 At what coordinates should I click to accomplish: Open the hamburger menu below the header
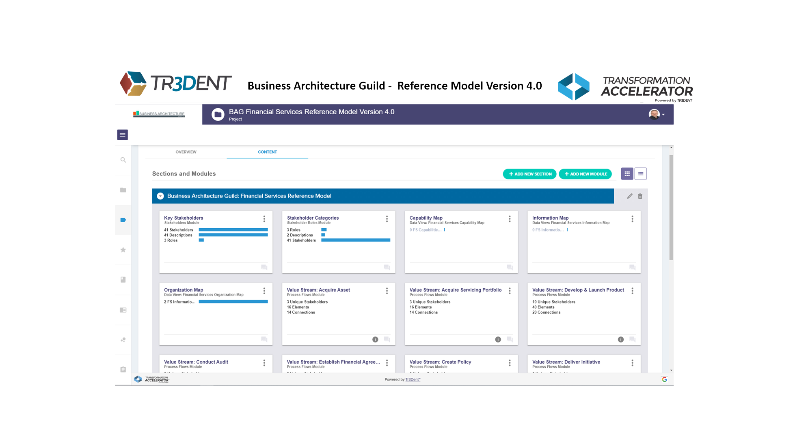point(122,134)
